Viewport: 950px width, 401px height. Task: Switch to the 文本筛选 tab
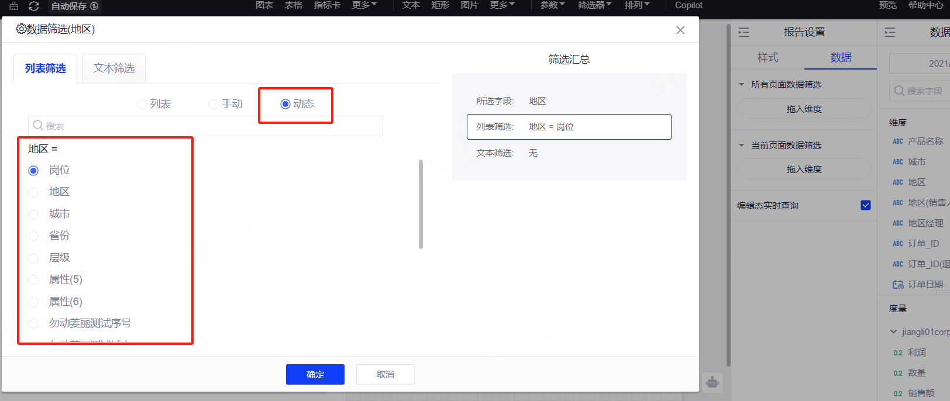pyautogui.click(x=113, y=68)
